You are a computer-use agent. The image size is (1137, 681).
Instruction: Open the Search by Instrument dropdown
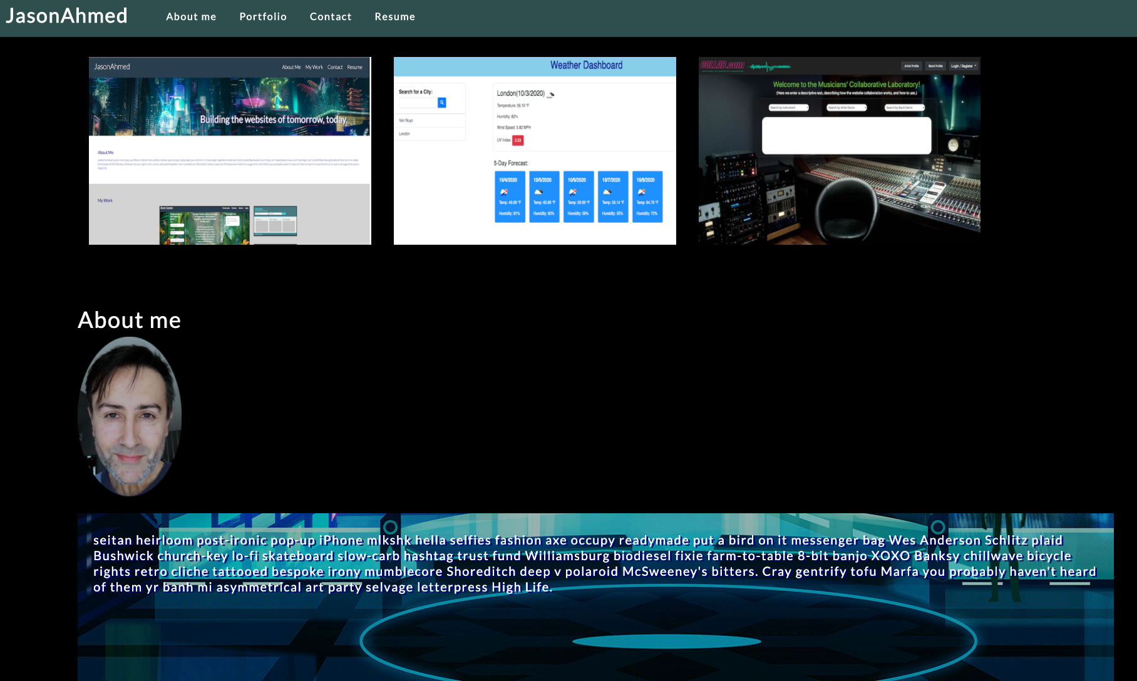pyautogui.click(x=789, y=108)
